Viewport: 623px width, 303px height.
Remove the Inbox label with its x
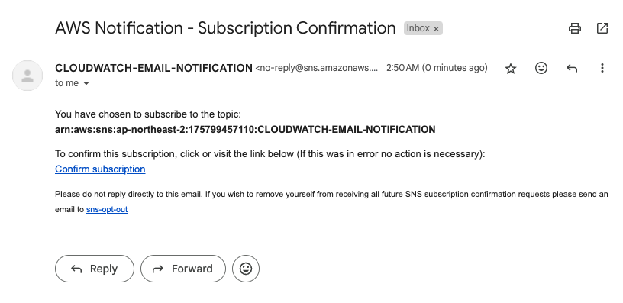pos(436,28)
